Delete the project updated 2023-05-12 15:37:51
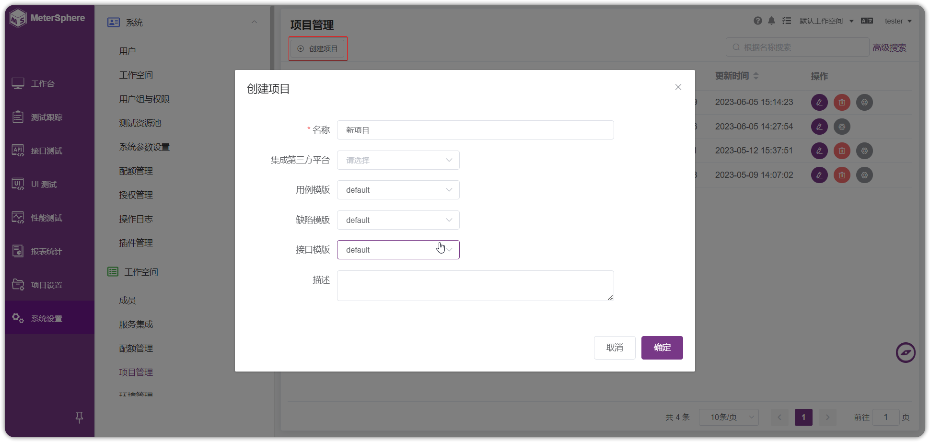The width and height of the screenshot is (930, 442). click(842, 151)
